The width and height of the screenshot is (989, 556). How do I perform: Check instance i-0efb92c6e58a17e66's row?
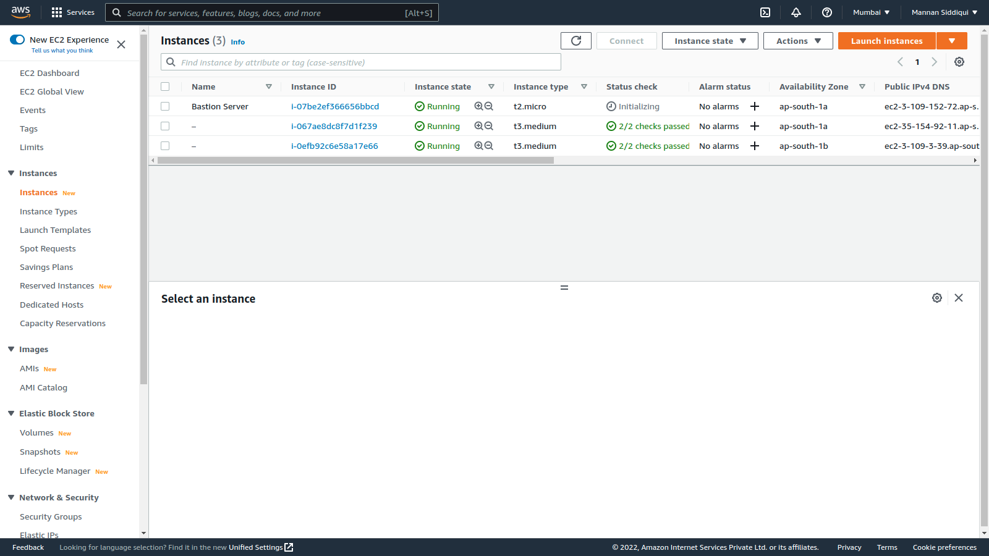point(165,146)
